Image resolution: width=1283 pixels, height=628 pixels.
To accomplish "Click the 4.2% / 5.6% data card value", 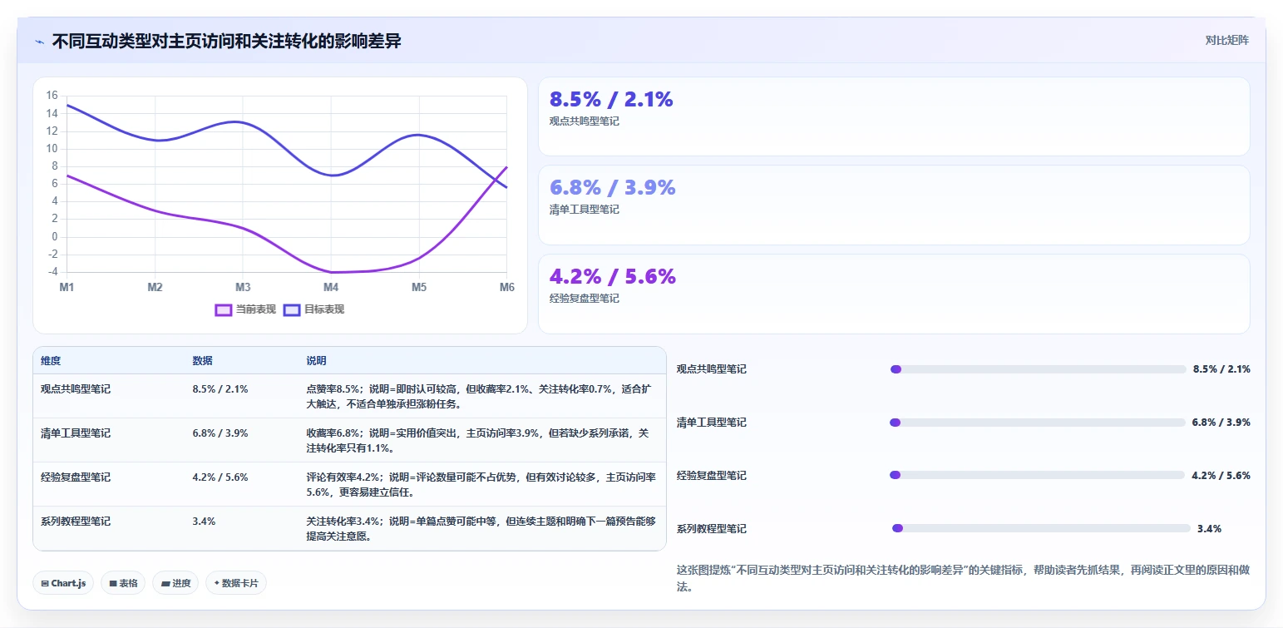I will pyautogui.click(x=613, y=276).
